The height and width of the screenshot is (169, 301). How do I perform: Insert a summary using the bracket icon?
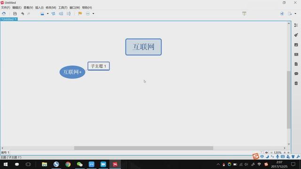pos(69,14)
